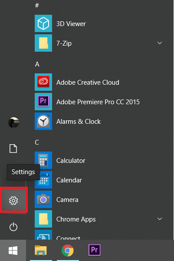Screen dimensions: 174x261
Task: Click the Camera label
Action: pos(67,200)
